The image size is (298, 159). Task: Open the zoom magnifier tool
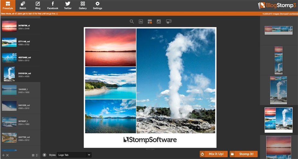coord(132,21)
